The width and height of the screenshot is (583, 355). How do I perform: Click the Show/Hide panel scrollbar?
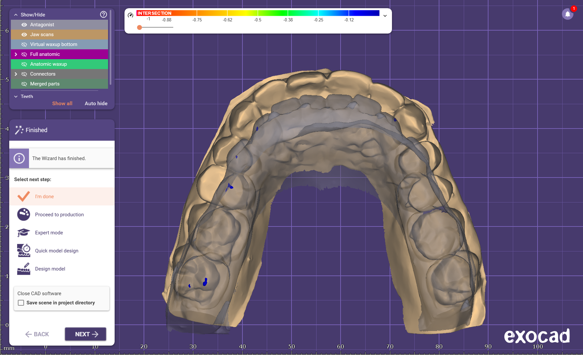[111, 48]
